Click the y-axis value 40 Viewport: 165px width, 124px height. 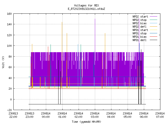(10, 78)
